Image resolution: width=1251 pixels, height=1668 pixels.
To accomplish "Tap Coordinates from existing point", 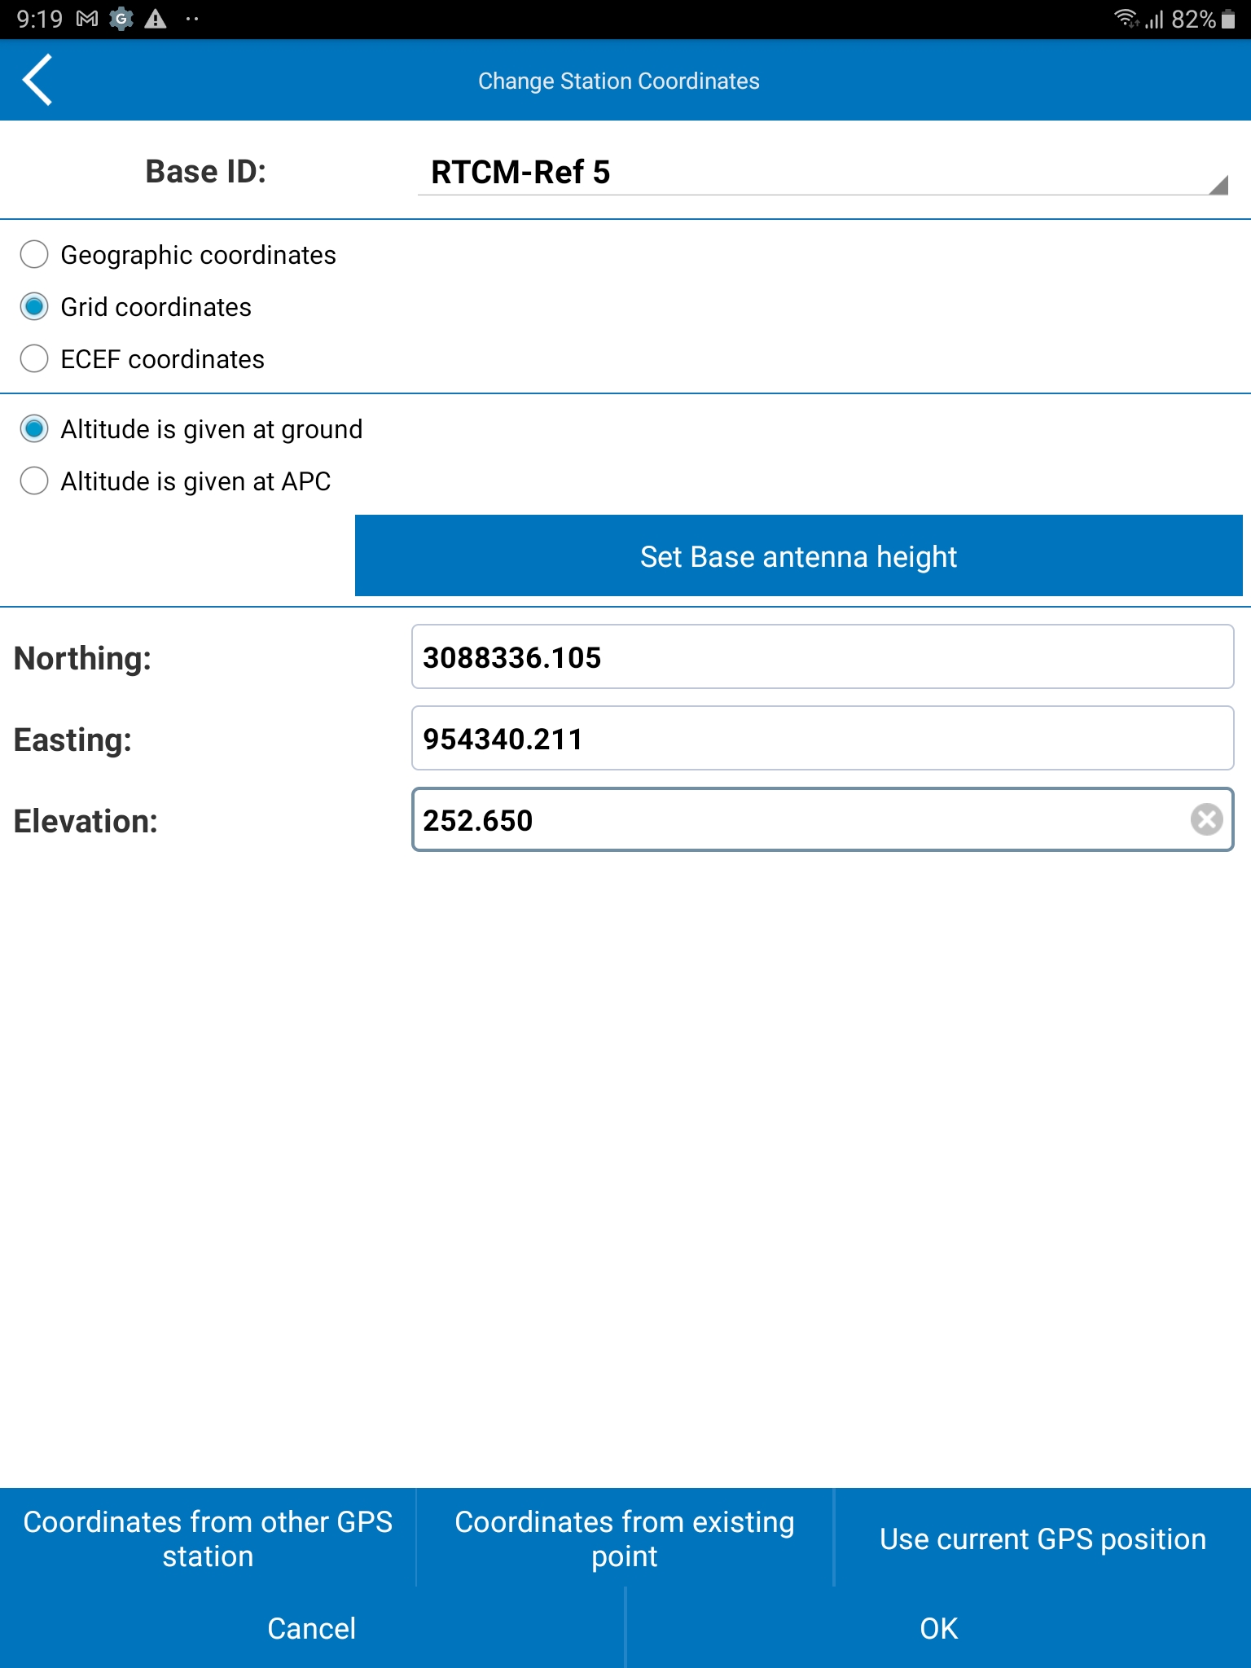I will click(x=625, y=1539).
